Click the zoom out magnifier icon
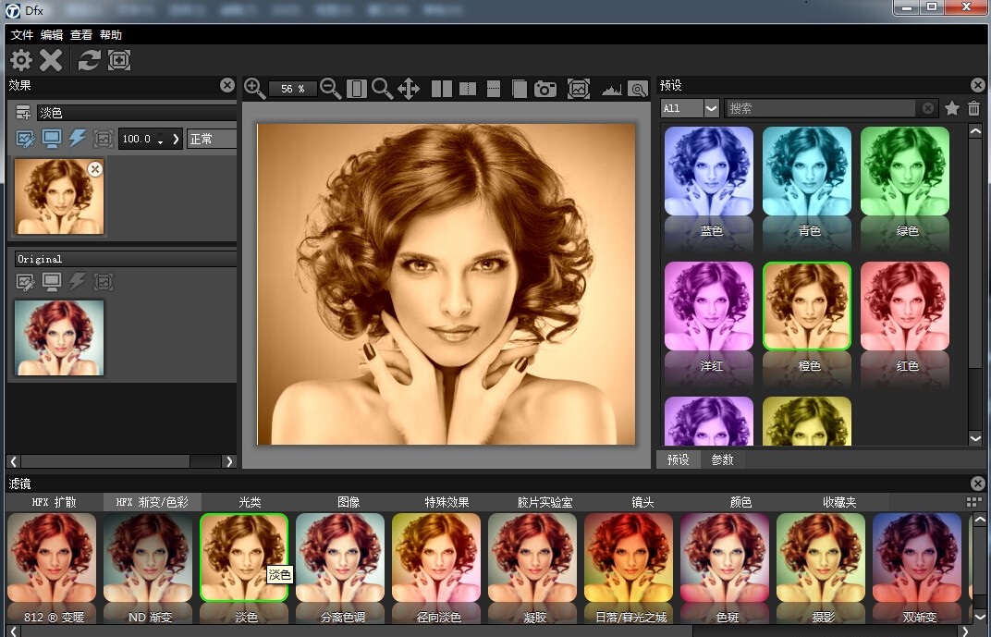Screen dimensions: 991x637 click(x=330, y=89)
